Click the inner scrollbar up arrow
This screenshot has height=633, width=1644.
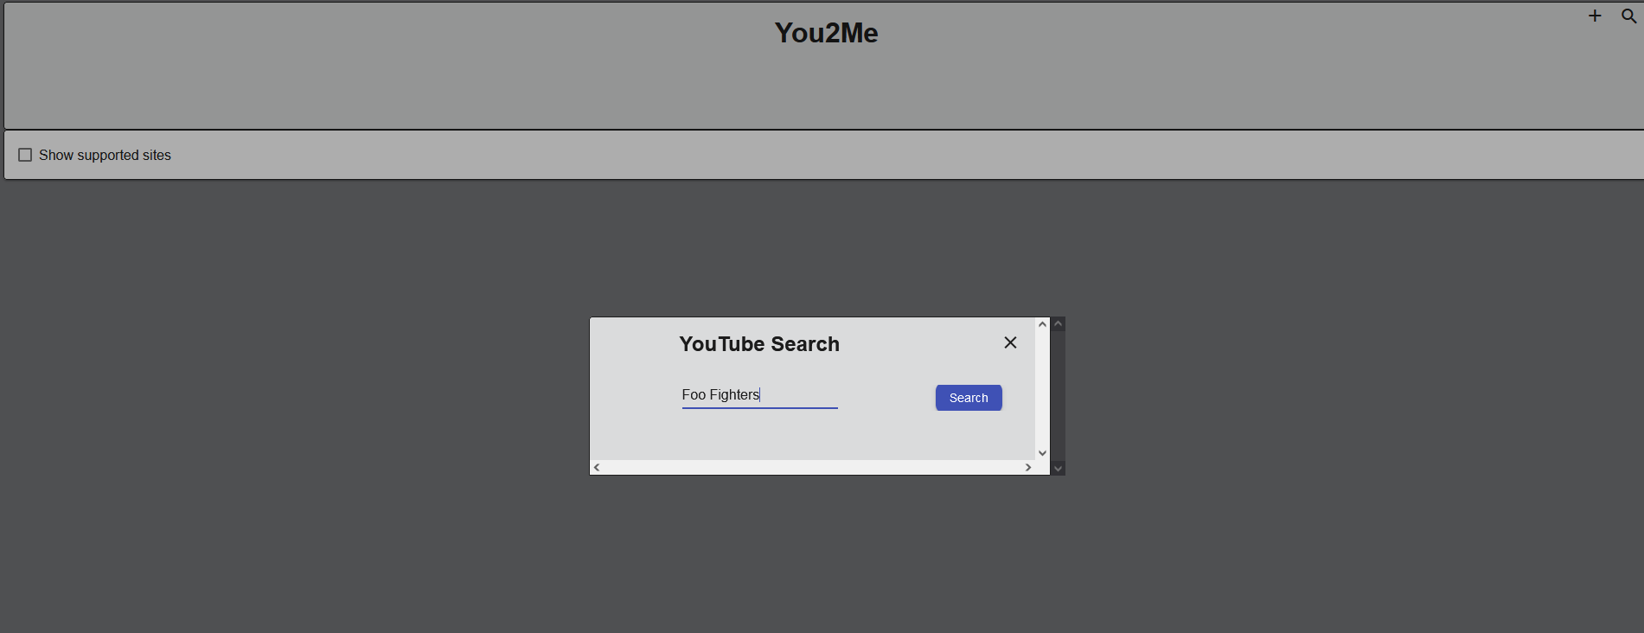click(1042, 324)
